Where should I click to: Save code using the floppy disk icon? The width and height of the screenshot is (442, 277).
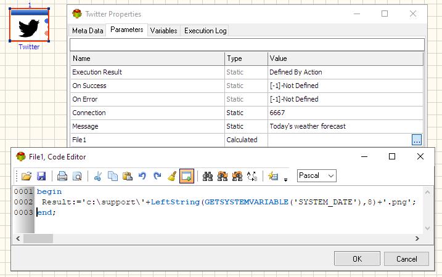pyautogui.click(x=41, y=176)
